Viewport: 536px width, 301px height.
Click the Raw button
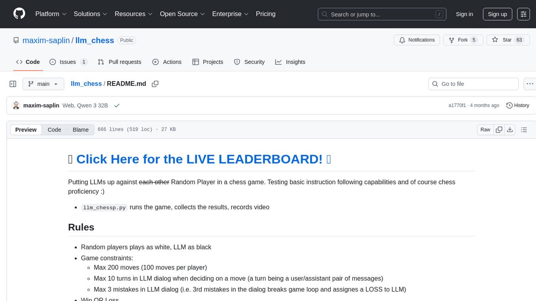[x=485, y=130]
